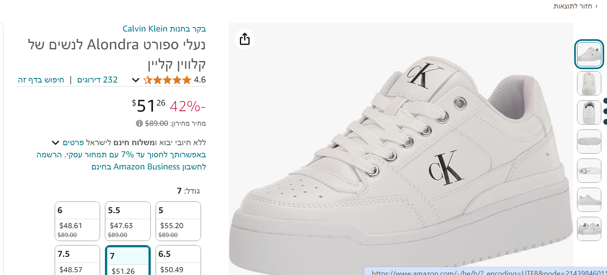Expand shipping details chevron
Image resolution: width=607 pixels, height=275 pixels.
[56, 143]
